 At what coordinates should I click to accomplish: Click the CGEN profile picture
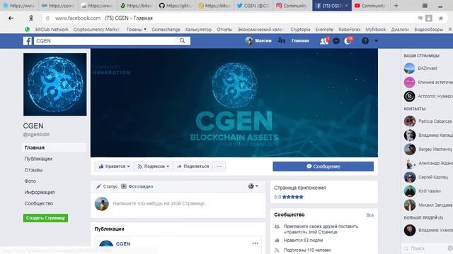tap(55, 85)
